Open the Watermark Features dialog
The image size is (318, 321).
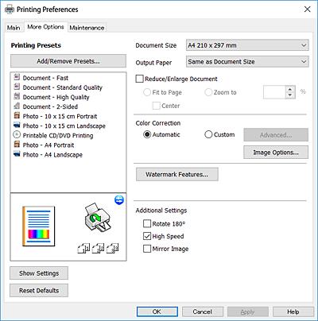(x=177, y=174)
